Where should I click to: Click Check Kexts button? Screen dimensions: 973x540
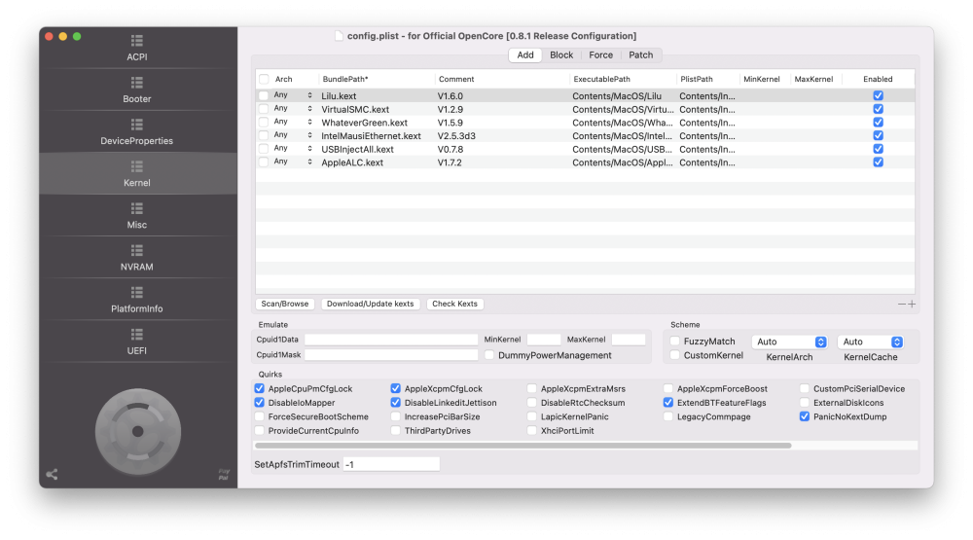click(454, 304)
